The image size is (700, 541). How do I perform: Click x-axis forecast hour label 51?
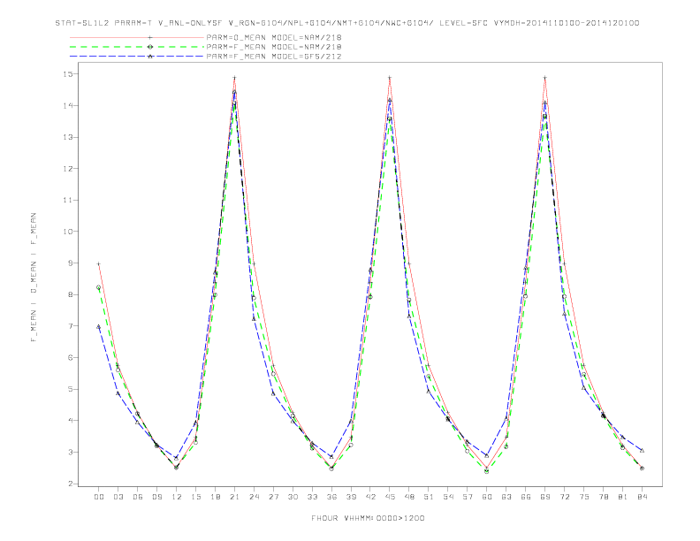click(x=429, y=497)
